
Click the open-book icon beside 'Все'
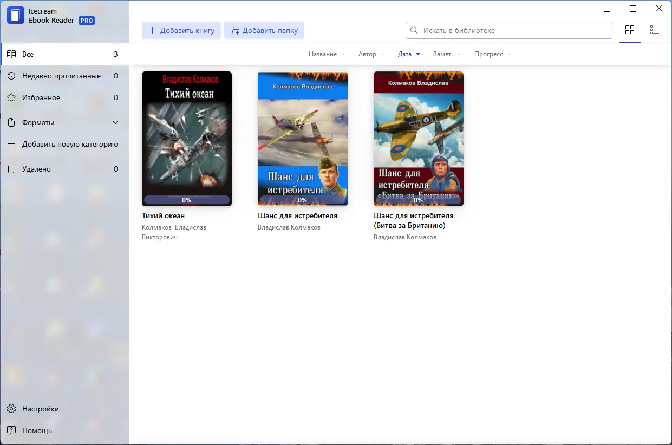coord(11,54)
